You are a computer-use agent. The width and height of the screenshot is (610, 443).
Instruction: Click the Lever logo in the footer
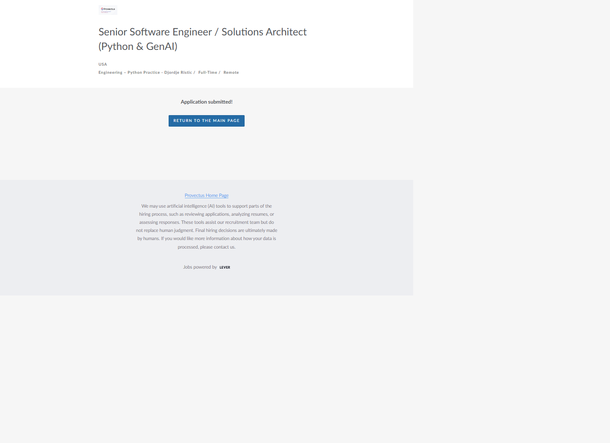point(225,267)
